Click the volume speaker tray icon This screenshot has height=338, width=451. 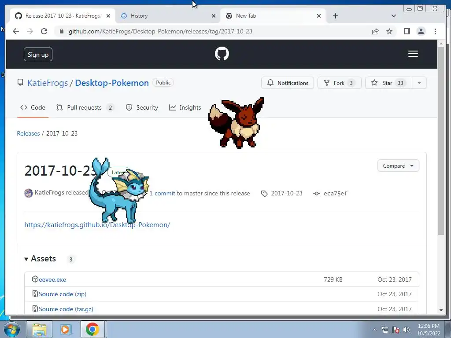pos(407,330)
